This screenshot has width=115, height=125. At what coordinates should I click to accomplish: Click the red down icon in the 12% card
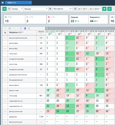[x=49, y=17]
